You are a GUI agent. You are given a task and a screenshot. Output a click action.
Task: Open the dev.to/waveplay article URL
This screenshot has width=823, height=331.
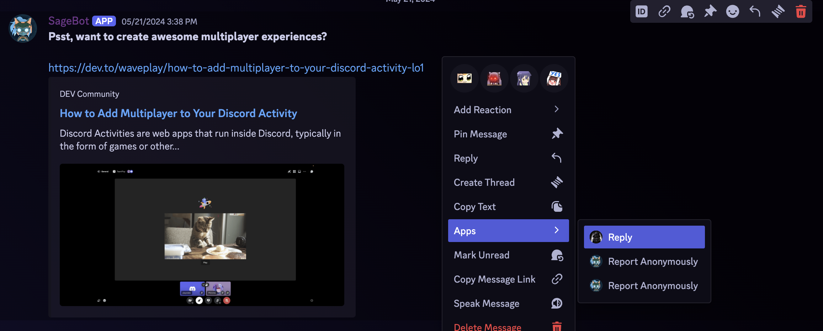(236, 68)
